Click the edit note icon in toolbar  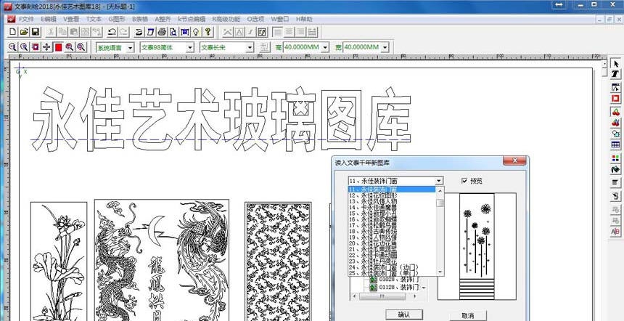[261, 32]
